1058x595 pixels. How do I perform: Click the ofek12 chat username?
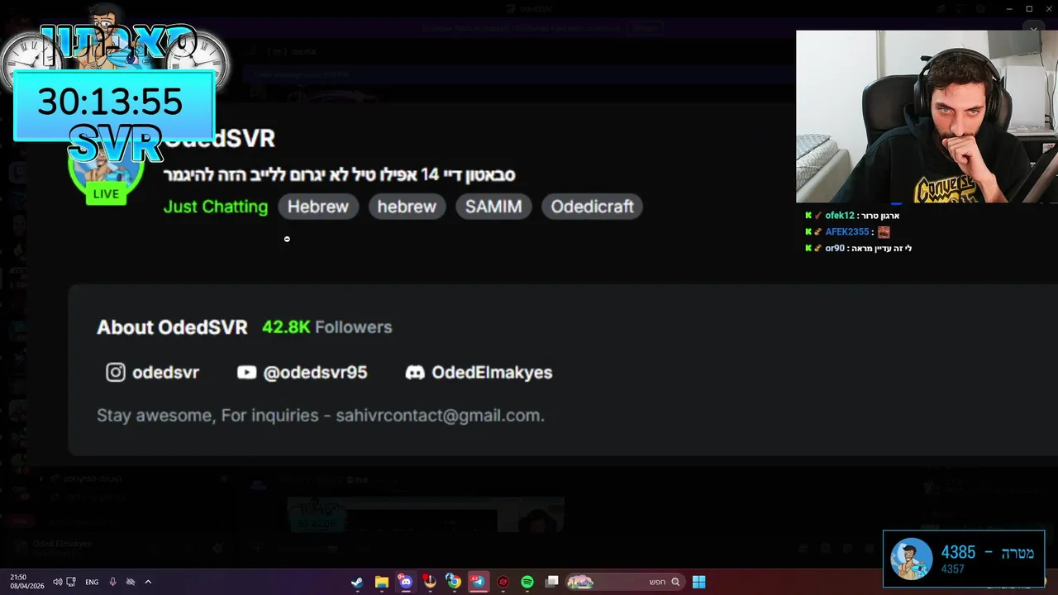pos(839,216)
